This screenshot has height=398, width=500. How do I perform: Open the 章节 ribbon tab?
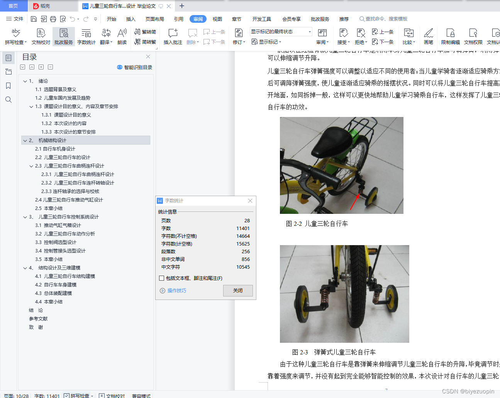[237, 19]
